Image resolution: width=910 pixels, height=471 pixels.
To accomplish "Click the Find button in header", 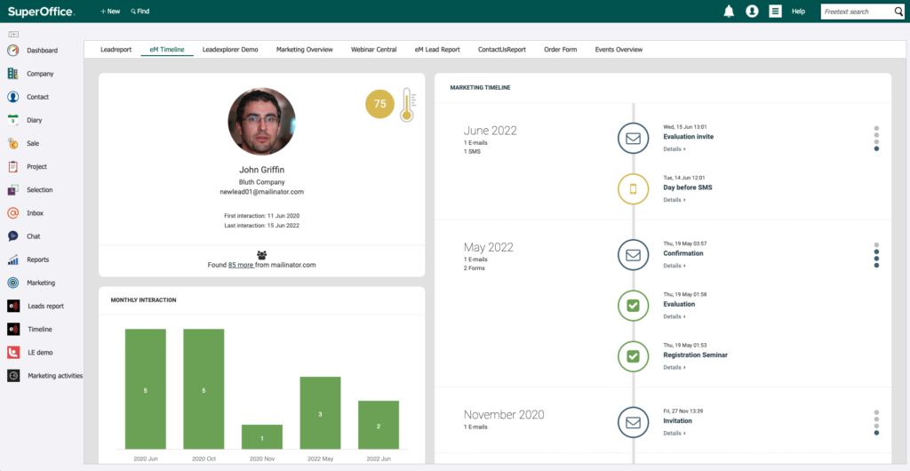I will click(x=140, y=11).
